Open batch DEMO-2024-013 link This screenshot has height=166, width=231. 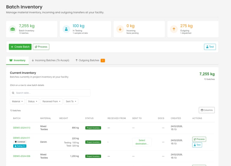click(x=22, y=128)
